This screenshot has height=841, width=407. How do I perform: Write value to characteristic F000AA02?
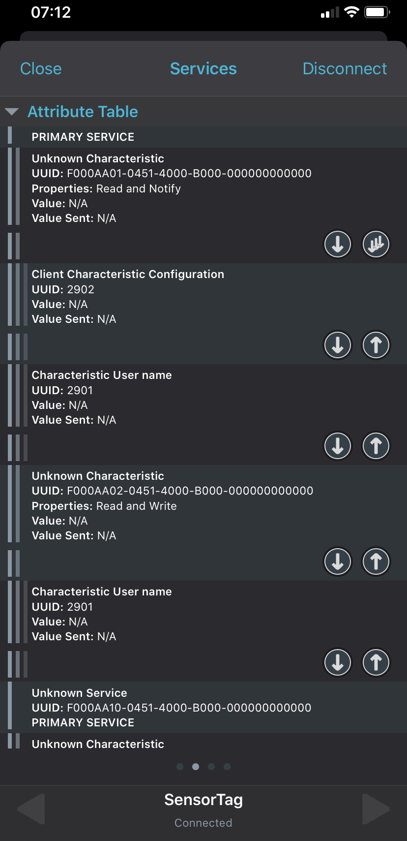coord(376,561)
